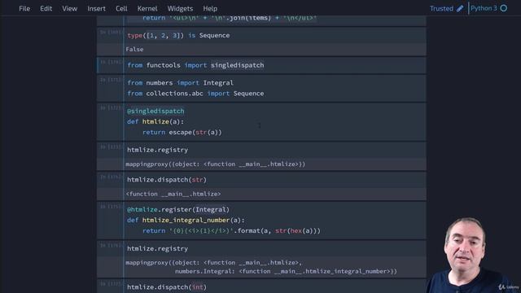Click the Trusted notebook button
The width and height of the screenshot is (521, 293).
coord(441,9)
